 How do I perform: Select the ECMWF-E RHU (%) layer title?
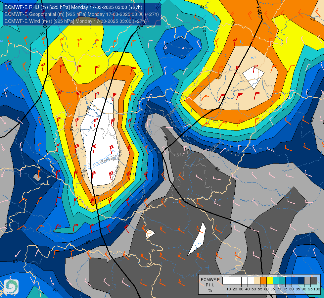73,7
